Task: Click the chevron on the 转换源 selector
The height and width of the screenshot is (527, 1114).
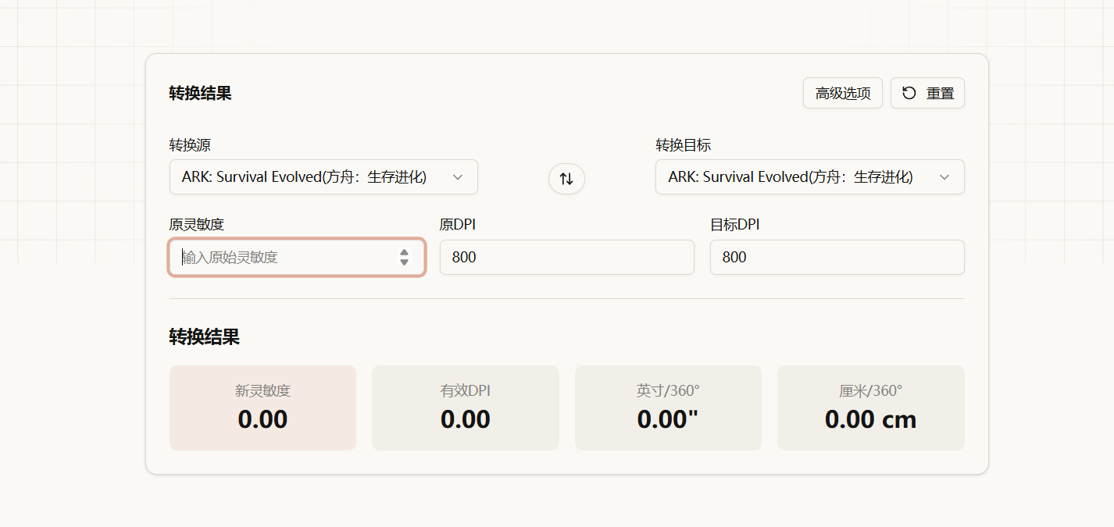Action: point(458,177)
